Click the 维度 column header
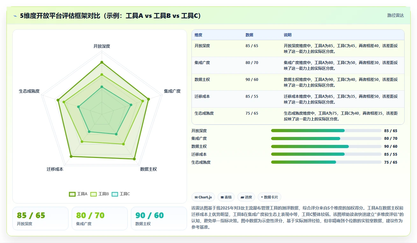417x243 pixels. tap(198, 35)
